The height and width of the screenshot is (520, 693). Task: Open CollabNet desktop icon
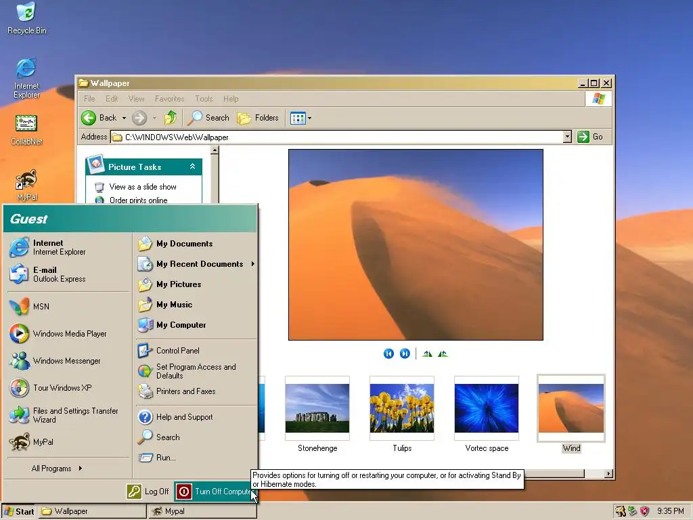pos(26,130)
